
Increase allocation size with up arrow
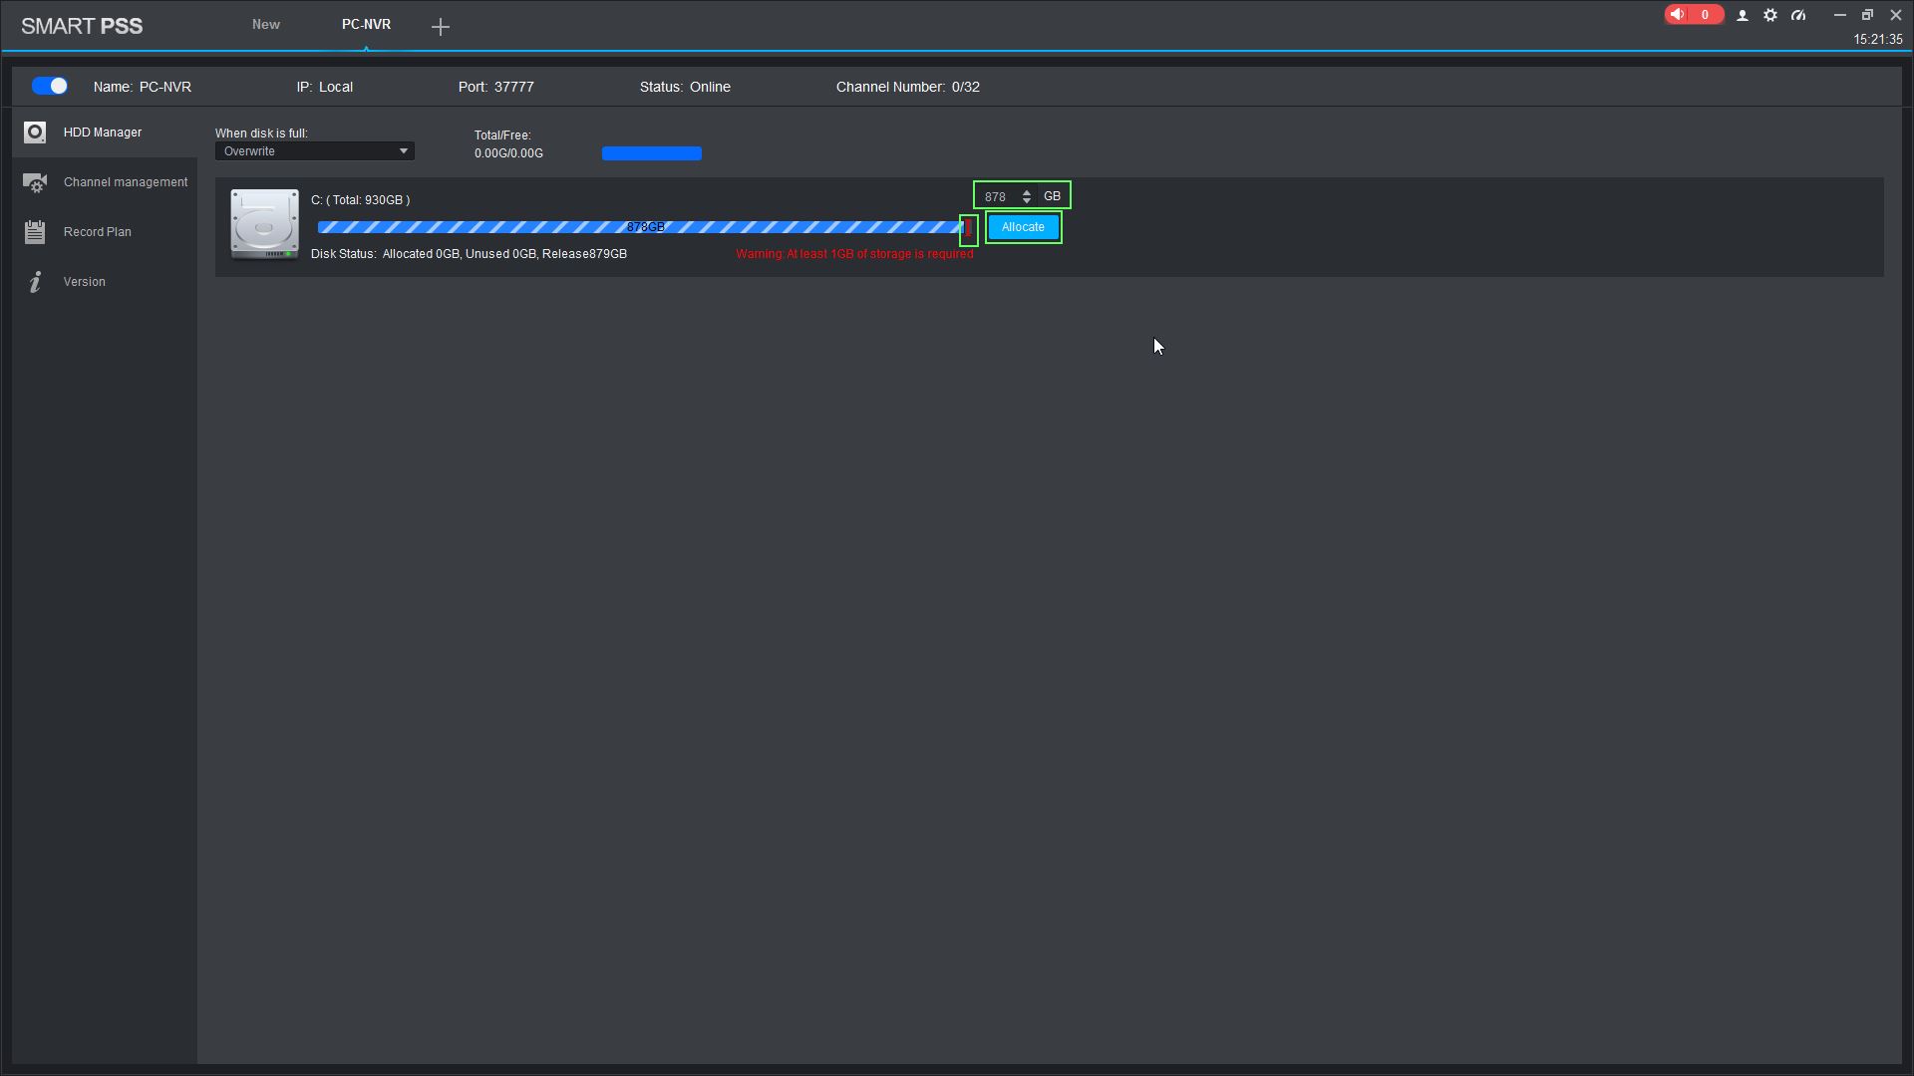click(x=1027, y=192)
